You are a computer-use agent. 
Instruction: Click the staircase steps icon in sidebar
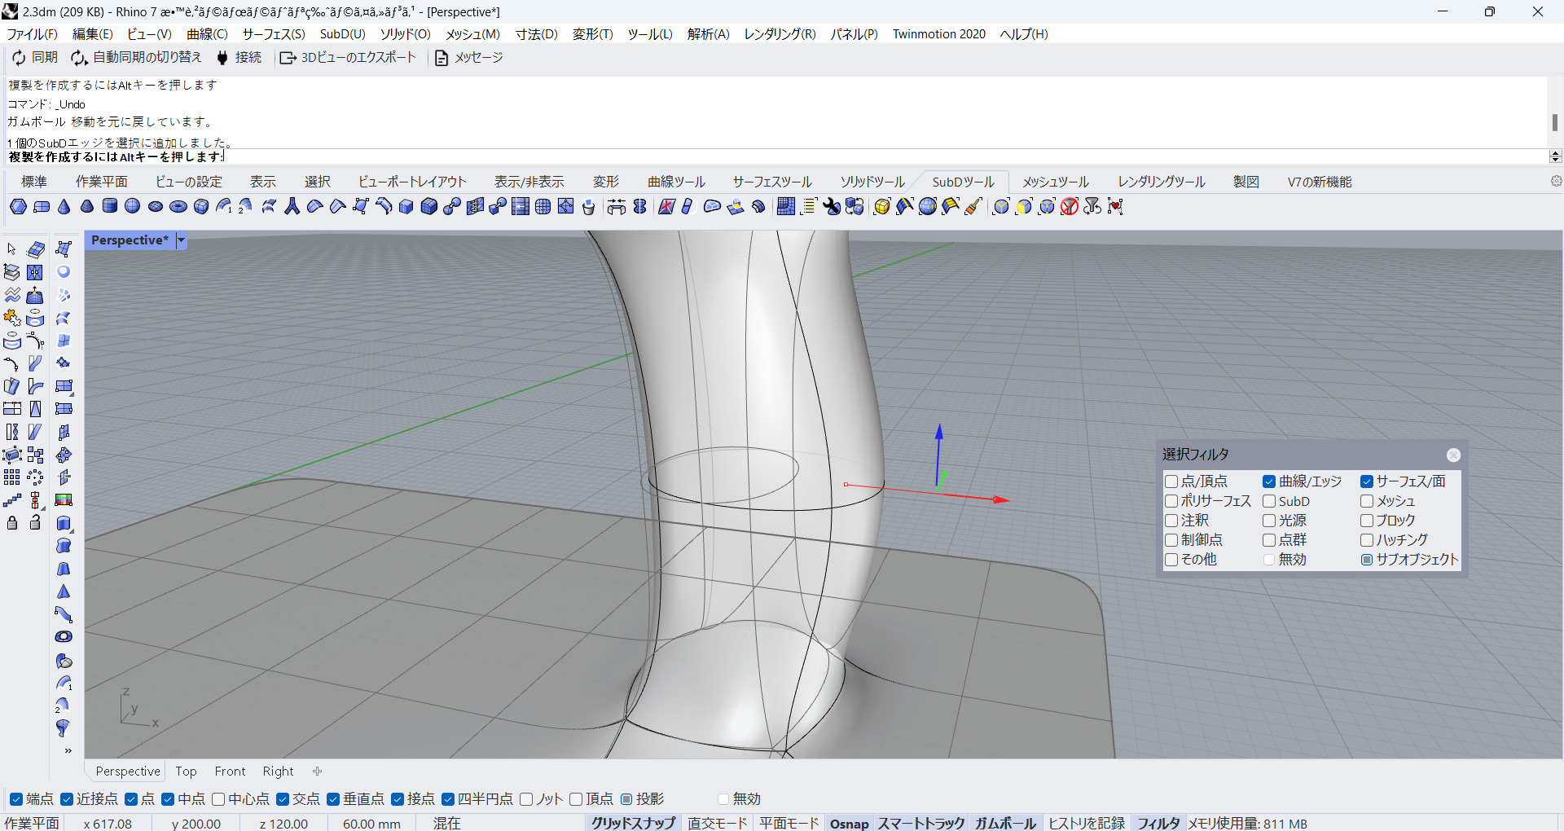pyautogui.click(x=12, y=500)
